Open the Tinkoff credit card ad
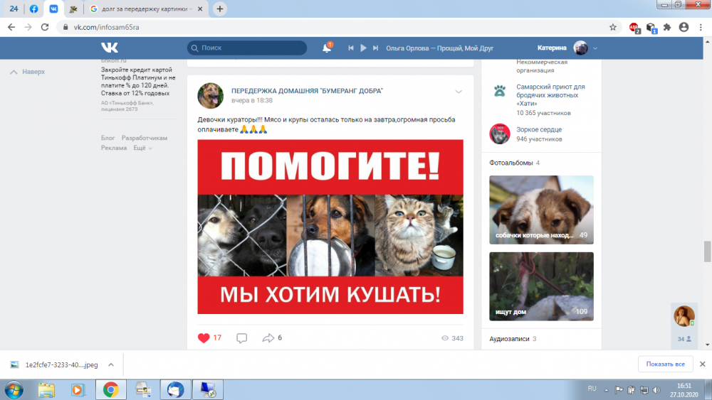Image resolution: width=712 pixels, height=400 pixels. click(138, 82)
